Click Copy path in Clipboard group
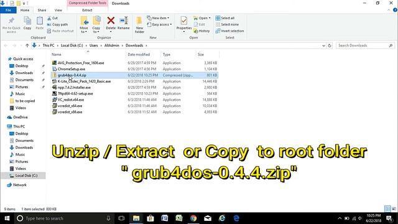The image size is (398, 224). coord(57,25)
